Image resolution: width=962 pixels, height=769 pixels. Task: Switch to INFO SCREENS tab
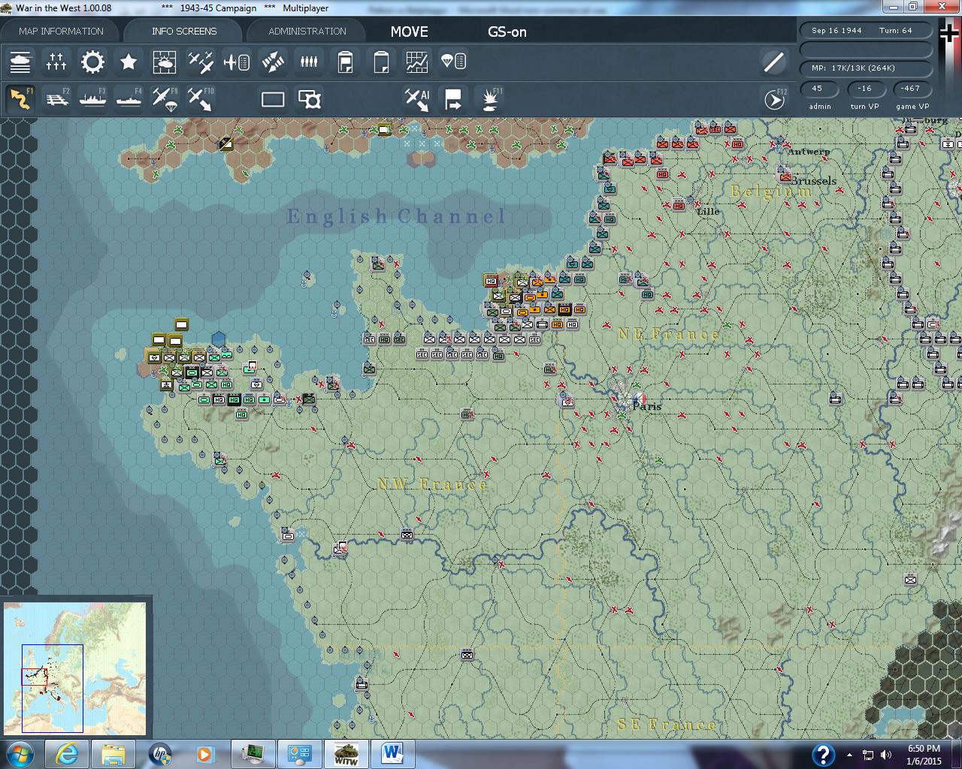coord(184,31)
